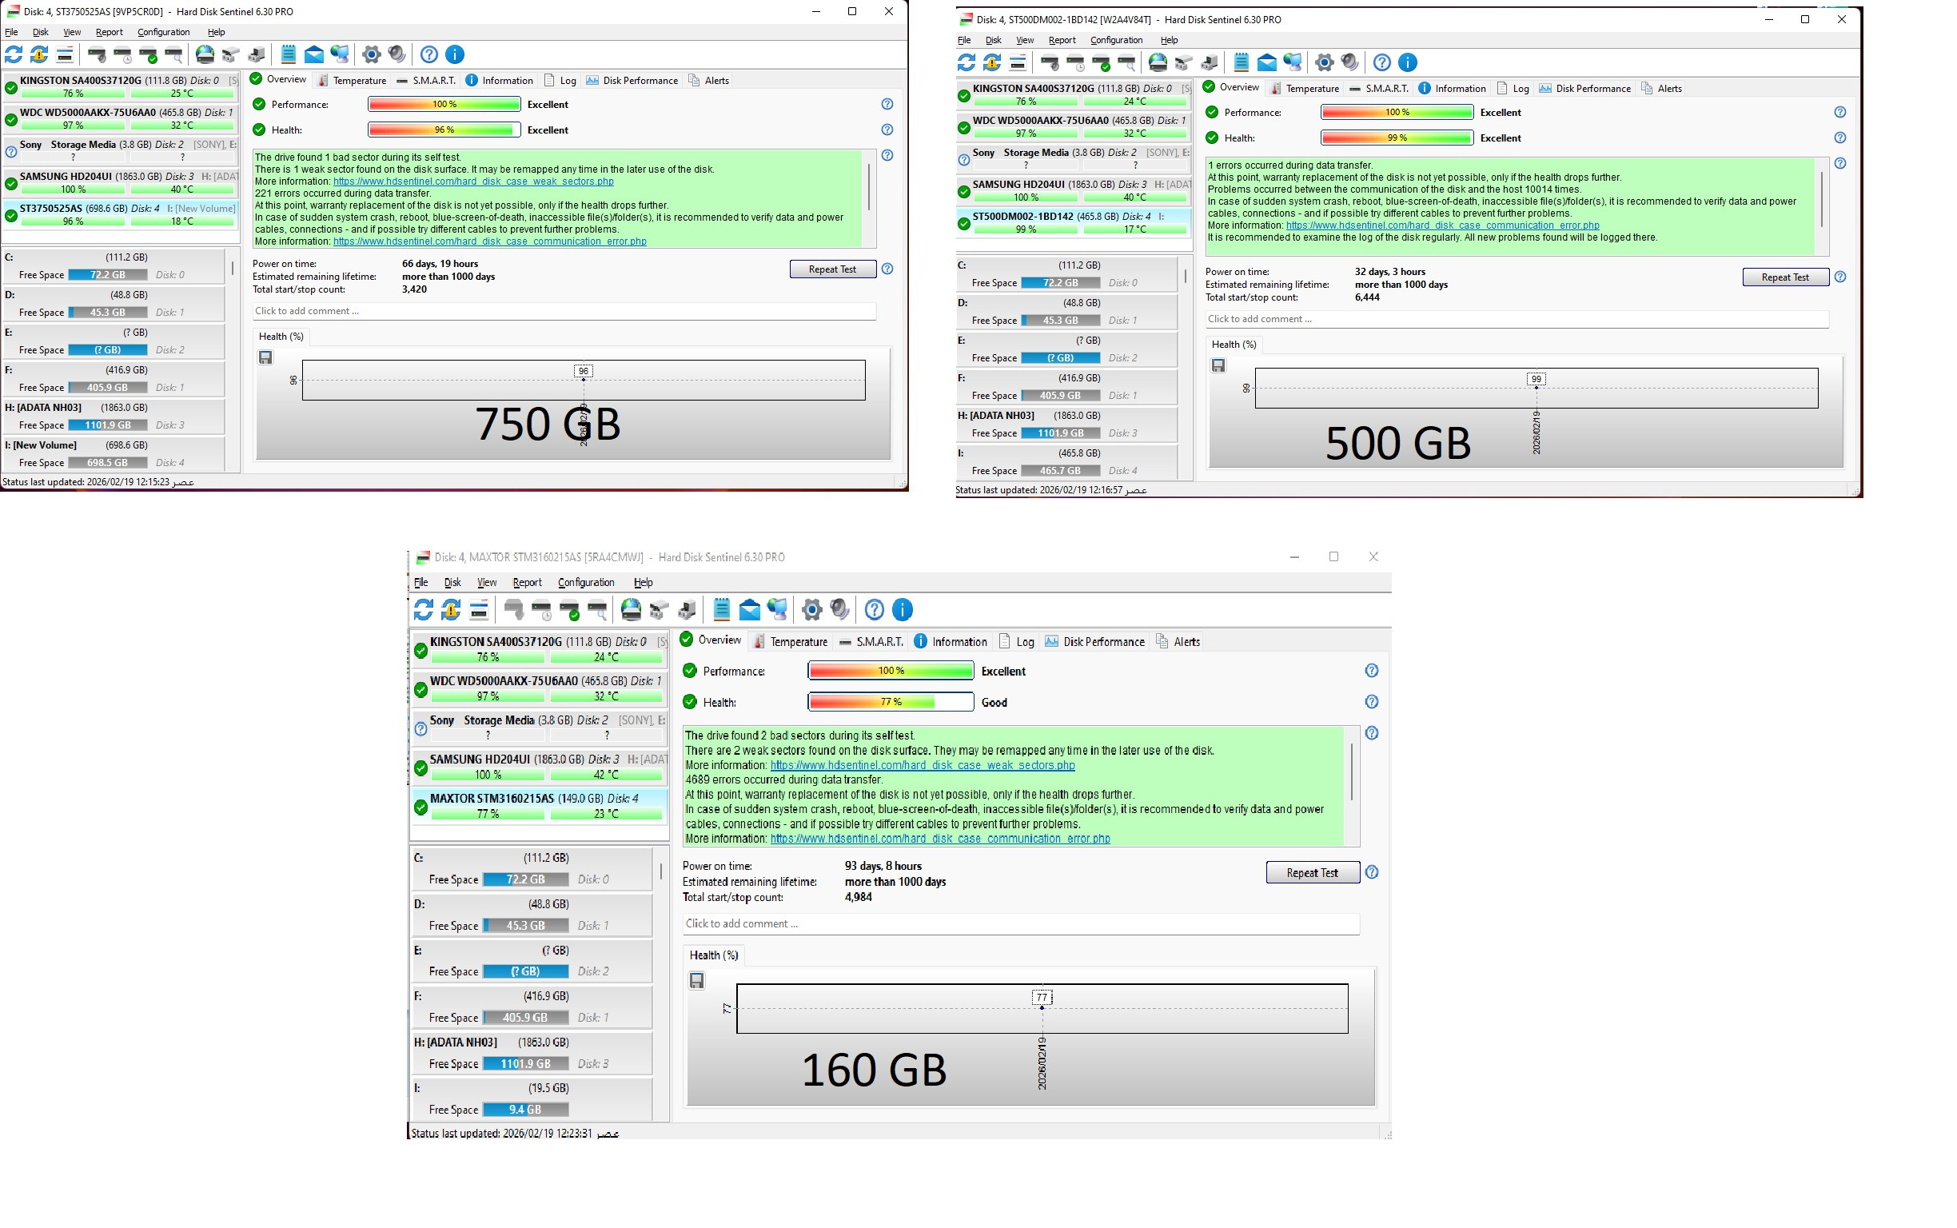
Task: Click save icon in ST500DM002 window health graph
Action: 1218,365
